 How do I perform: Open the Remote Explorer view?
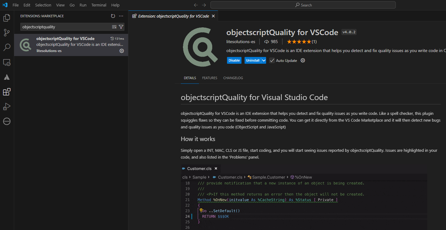(x=7, y=62)
